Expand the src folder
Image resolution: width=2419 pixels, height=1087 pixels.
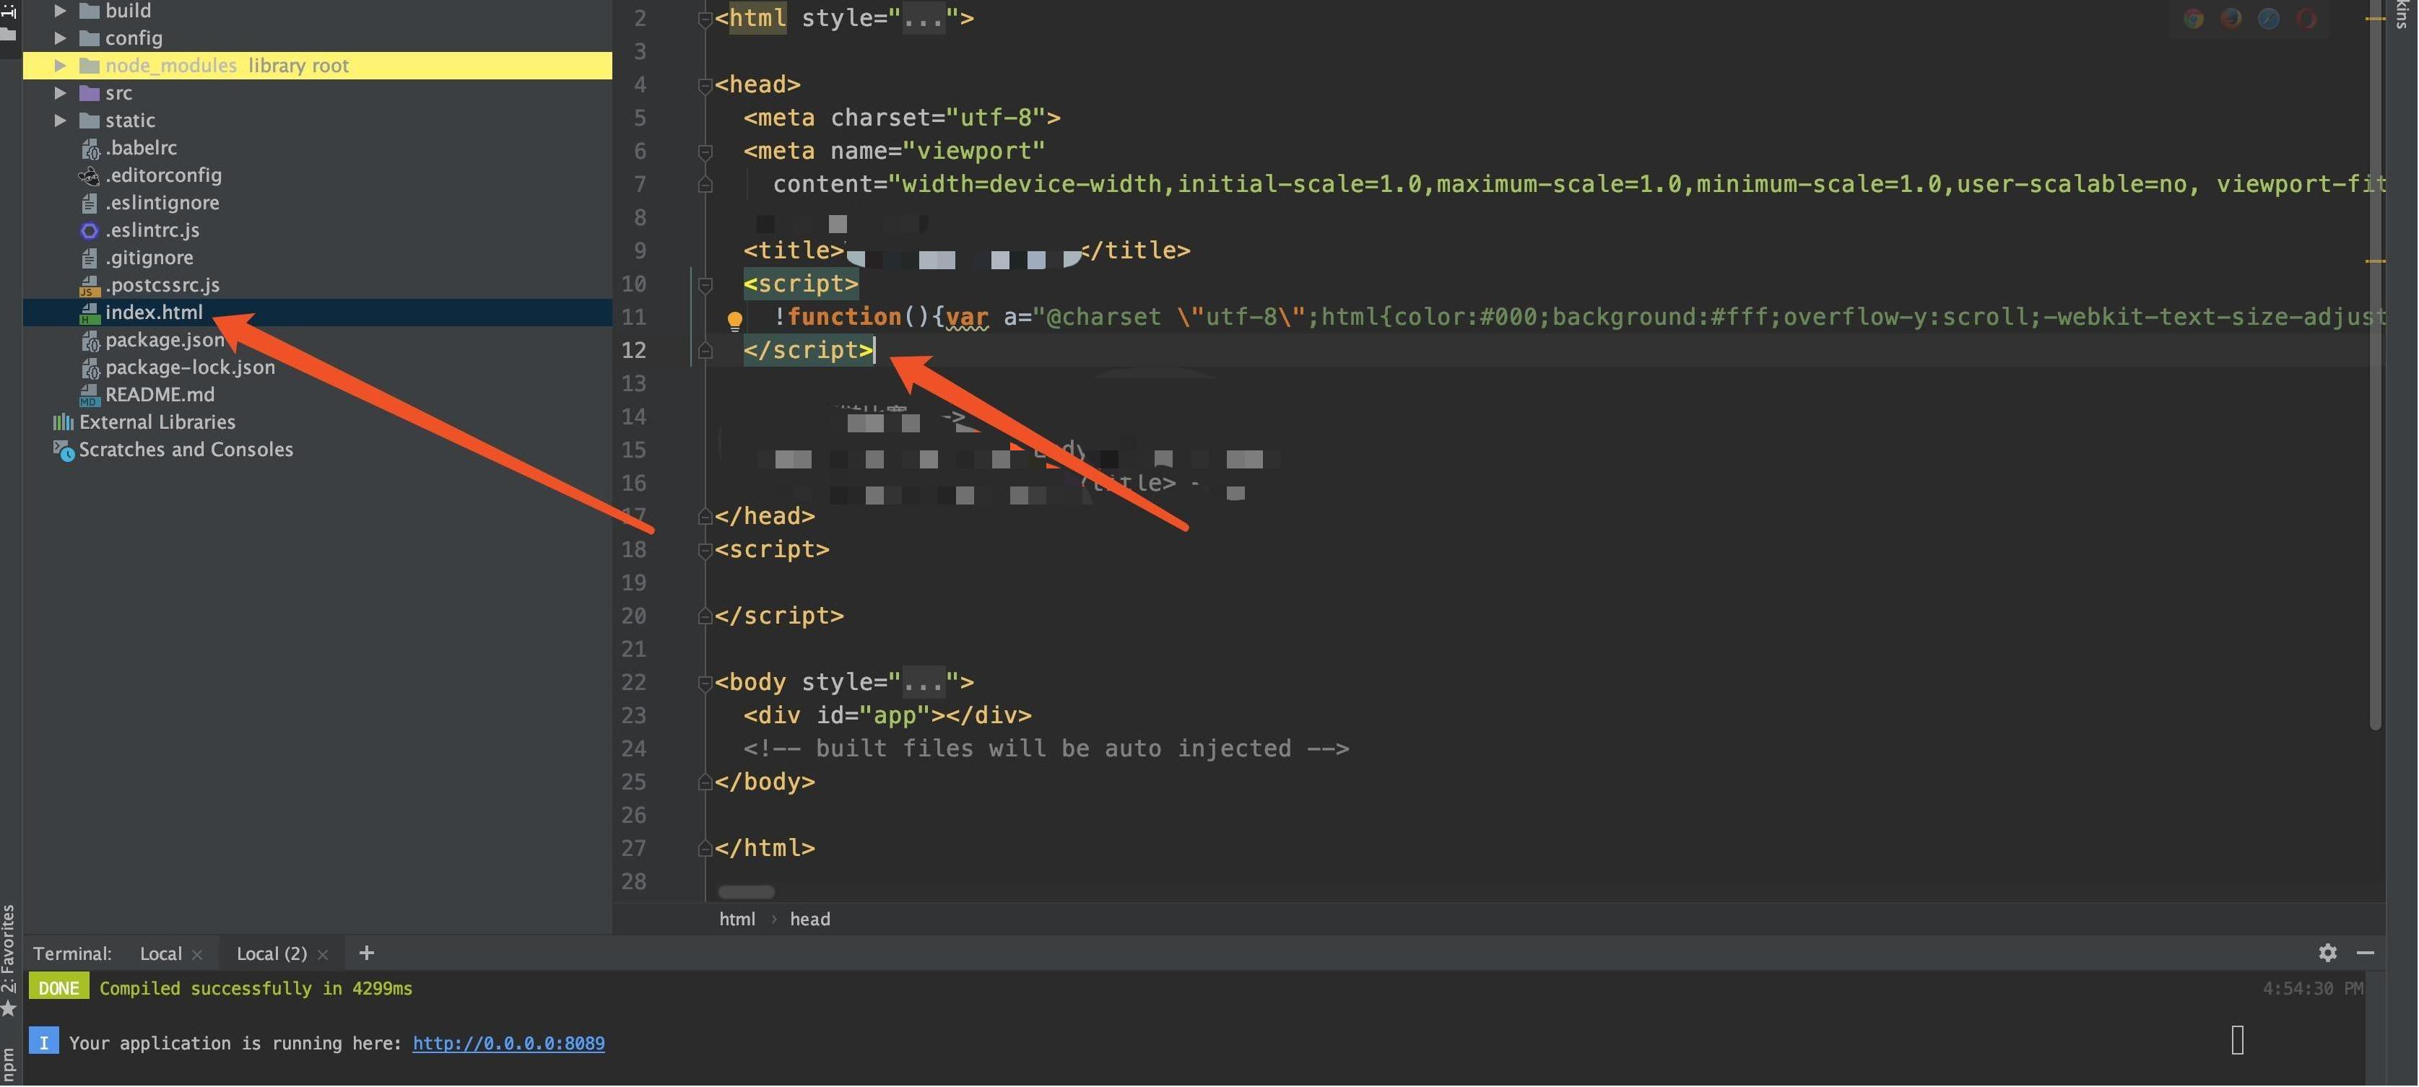[60, 93]
